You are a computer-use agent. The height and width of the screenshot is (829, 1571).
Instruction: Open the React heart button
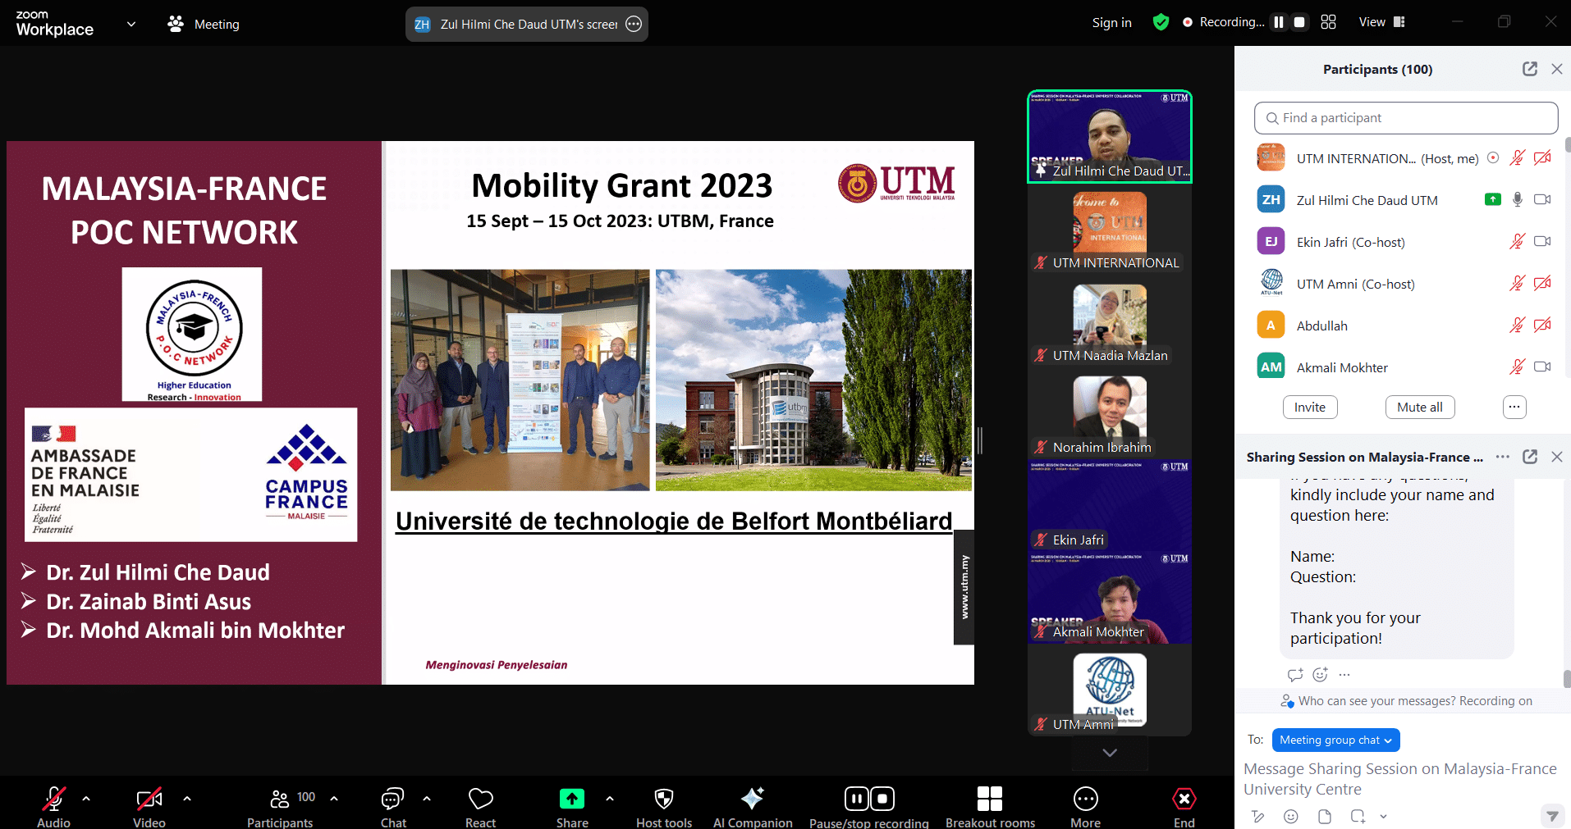tap(480, 808)
